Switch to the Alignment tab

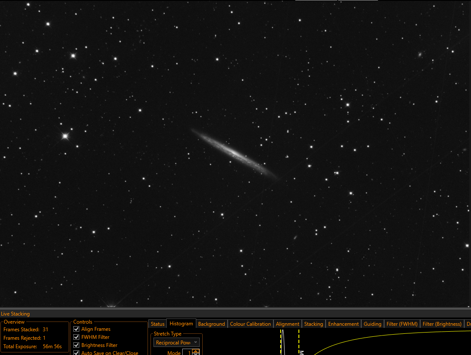pyautogui.click(x=287, y=324)
